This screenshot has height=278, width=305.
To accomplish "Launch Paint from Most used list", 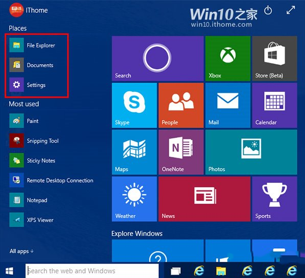I will click(x=24, y=121).
